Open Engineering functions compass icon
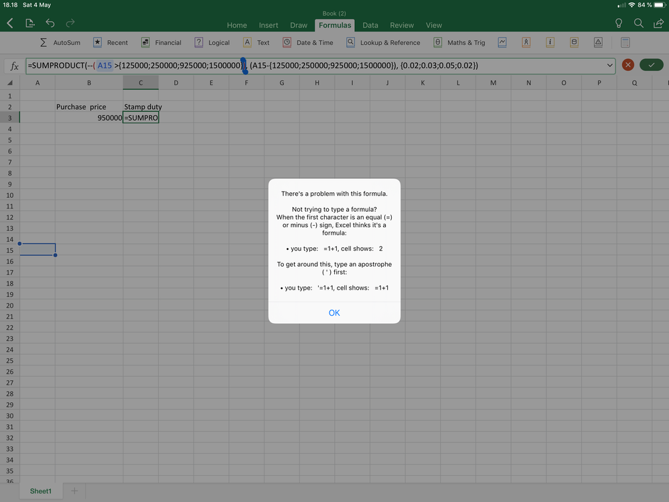669x502 pixels. click(526, 42)
